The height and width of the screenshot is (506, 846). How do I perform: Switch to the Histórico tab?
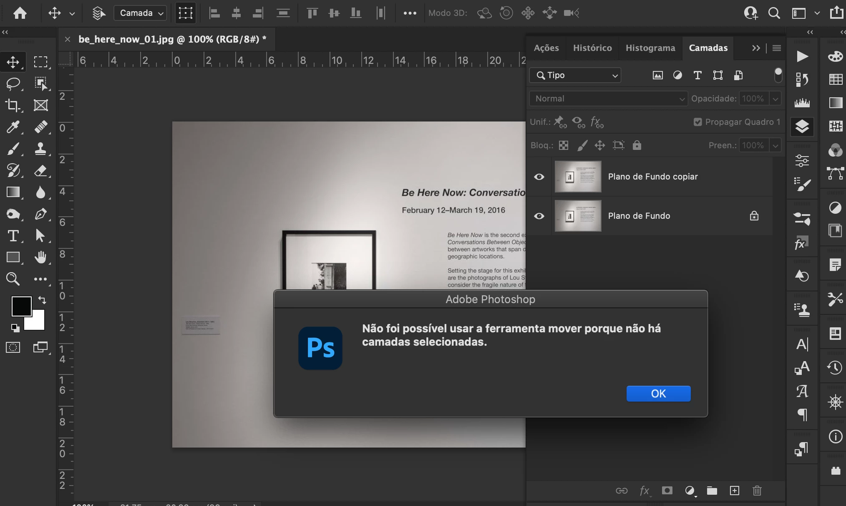pyautogui.click(x=592, y=48)
